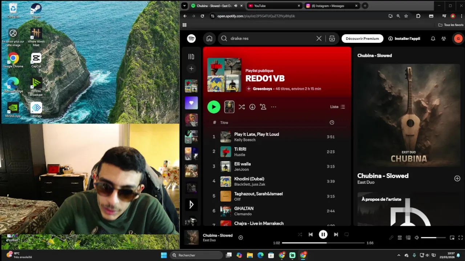Open the Liked Songs heart tile
This screenshot has height=261, width=465.
click(x=191, y=103)
